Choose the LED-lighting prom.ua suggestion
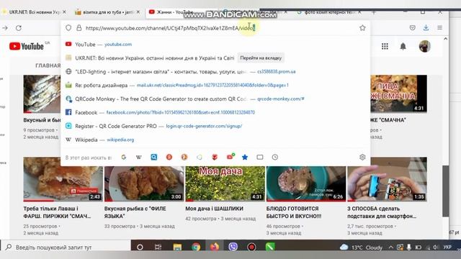Screen dimensions: 461x259 pos(215,72)
